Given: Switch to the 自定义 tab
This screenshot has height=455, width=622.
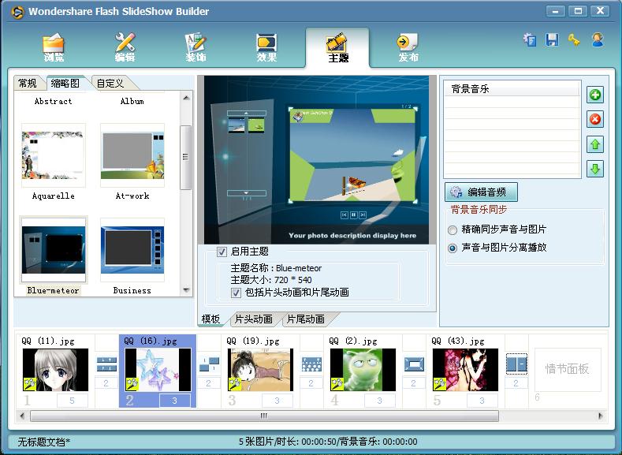Looking at the screenshot, I should 110,84.
